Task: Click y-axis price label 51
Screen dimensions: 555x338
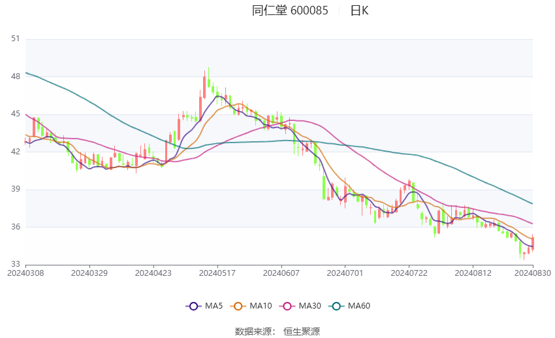Action: coord(16,39)
